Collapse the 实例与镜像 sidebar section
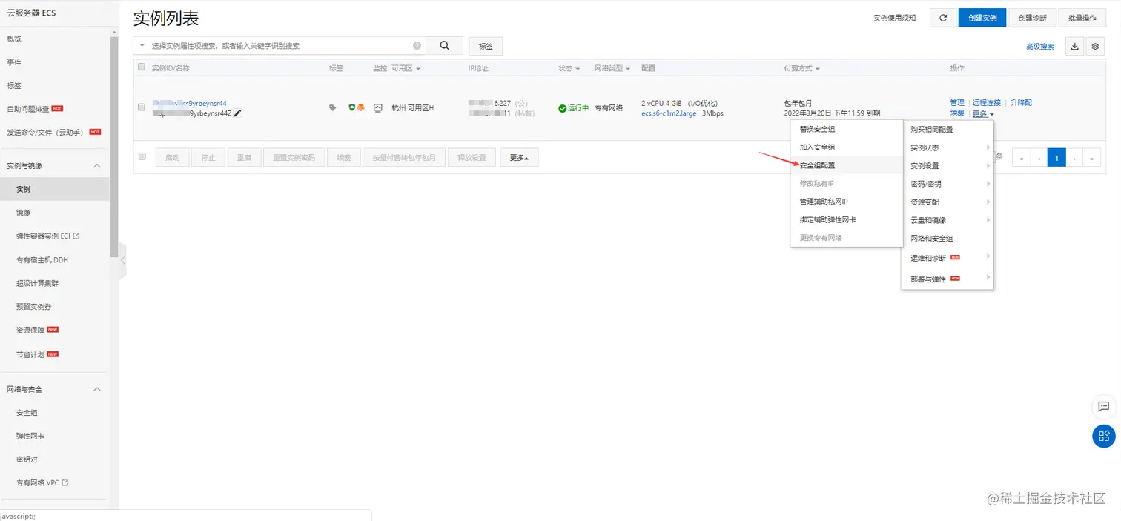 tap(97, 166)
